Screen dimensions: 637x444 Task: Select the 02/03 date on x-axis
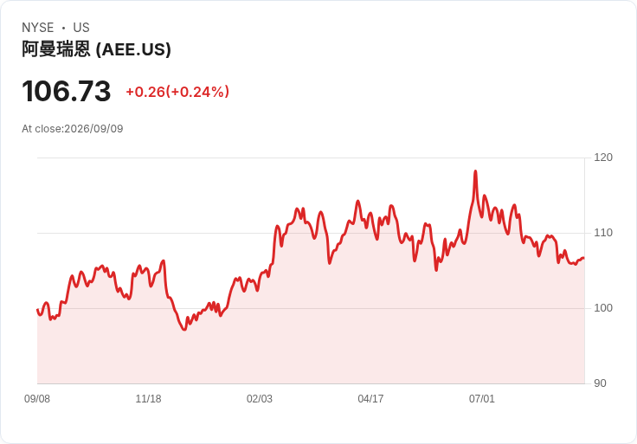tap(259, 399)
